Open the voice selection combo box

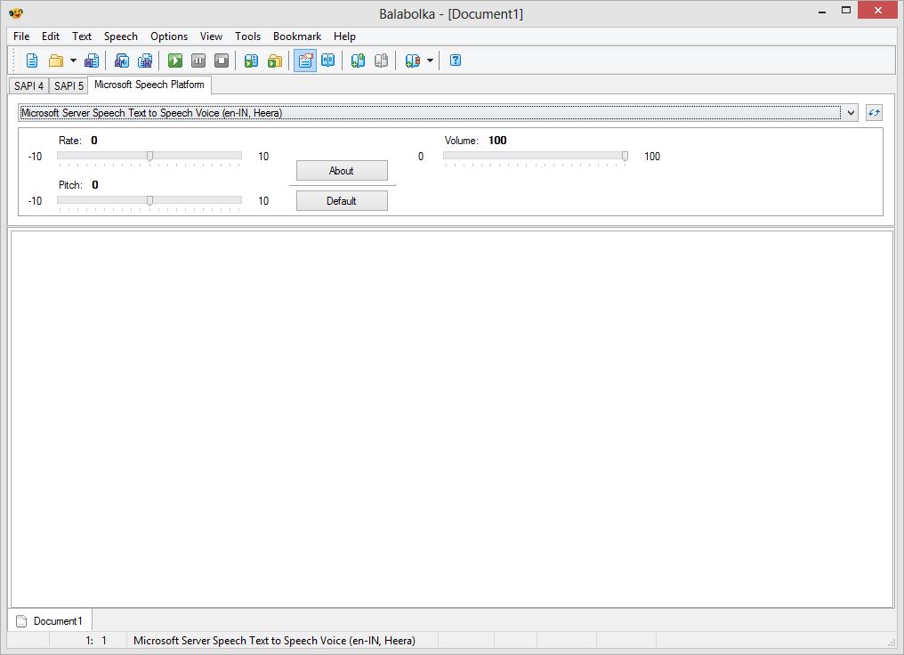click(438, 113)
